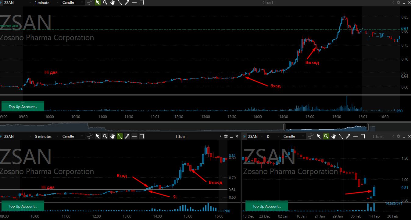Select pointer tool in 1 minute chart toolbar
Viewport: 411px width, 220px height.
point(98,2)
